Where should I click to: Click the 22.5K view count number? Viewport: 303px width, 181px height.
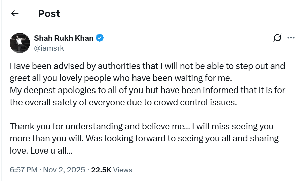coord(101,170)
